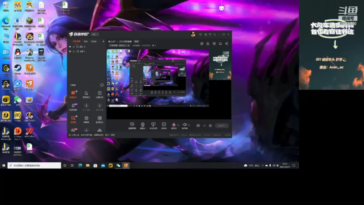Click the record video icon near start button
Screen dimensions: 364x205
click(x=198, y=126)
